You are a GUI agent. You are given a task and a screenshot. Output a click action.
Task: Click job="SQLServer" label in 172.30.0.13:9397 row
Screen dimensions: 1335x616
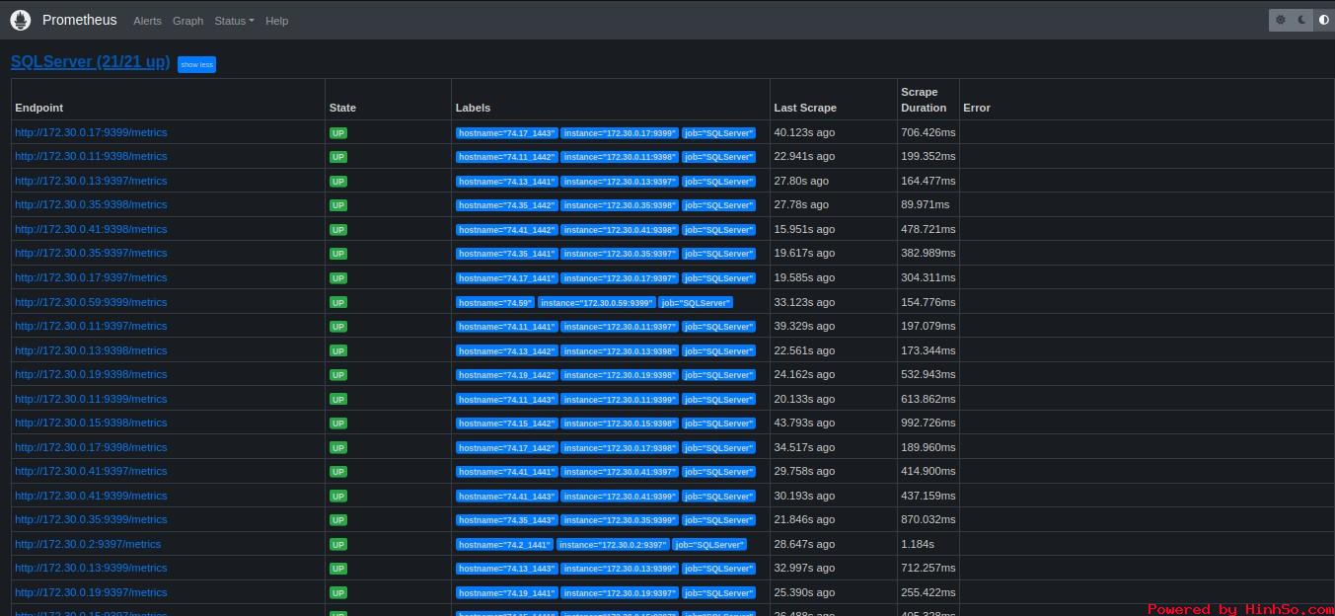point(718,182)
